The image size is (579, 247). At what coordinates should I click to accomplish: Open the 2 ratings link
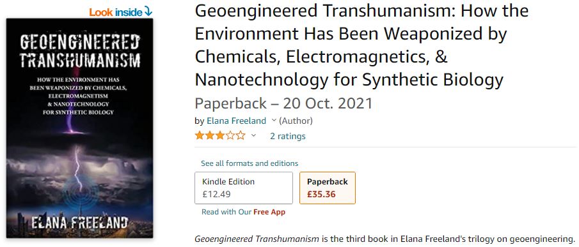[x=288, y=136]
